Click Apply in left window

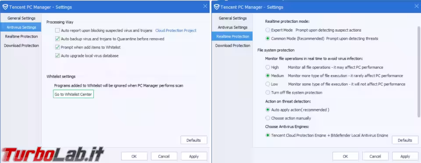tap(194, 156)
